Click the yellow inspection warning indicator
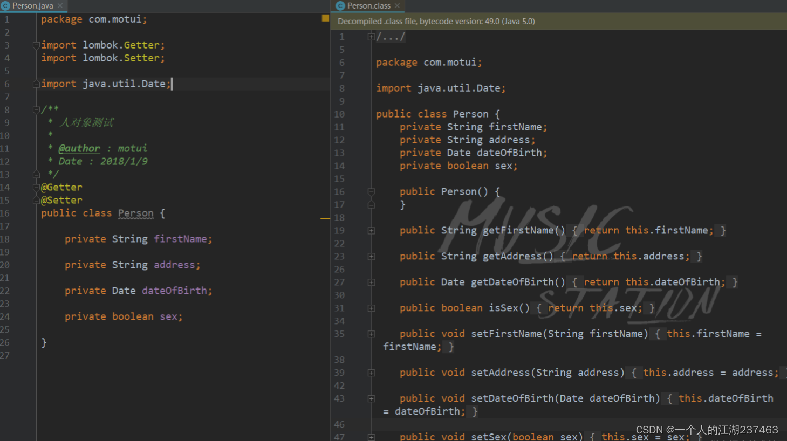The image size is (787, 441). tap(325, 18)
